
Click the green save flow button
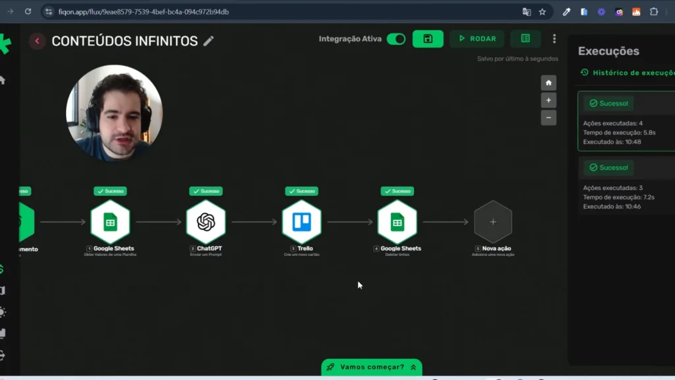(x=428, y=39)
